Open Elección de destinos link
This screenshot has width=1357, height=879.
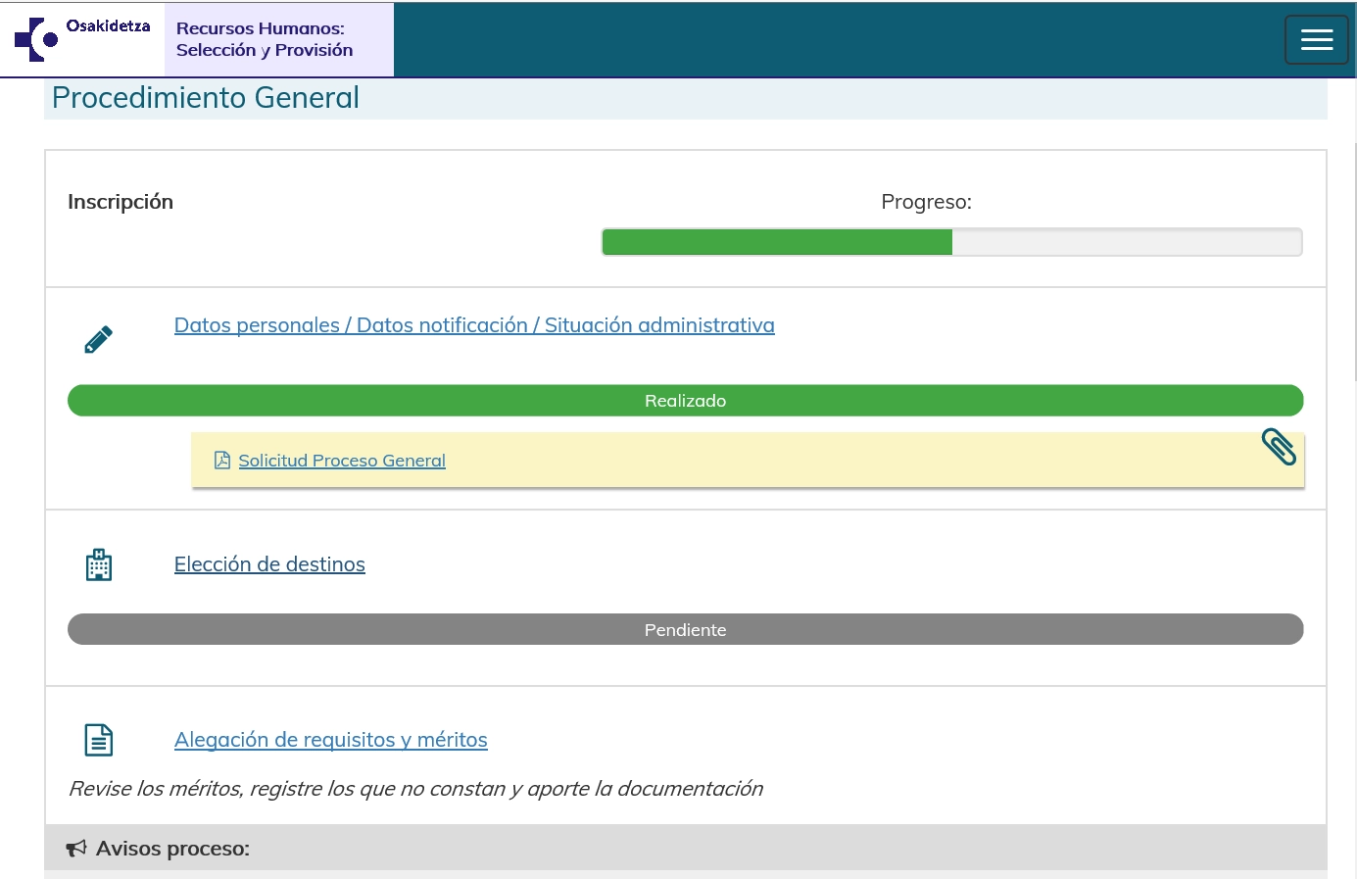[x=269, y=564]
